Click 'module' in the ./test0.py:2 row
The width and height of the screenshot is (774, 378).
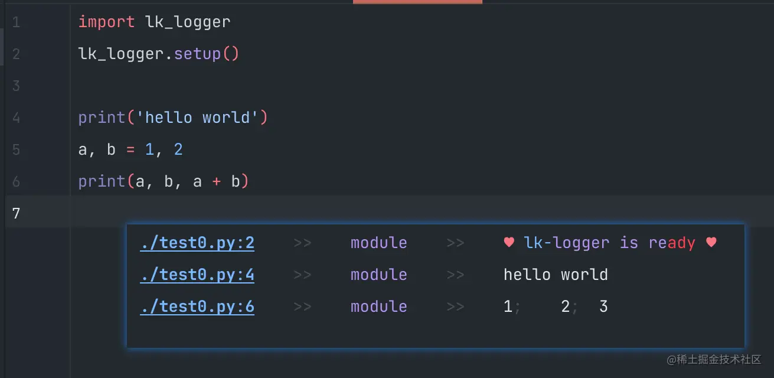(378, 243)
